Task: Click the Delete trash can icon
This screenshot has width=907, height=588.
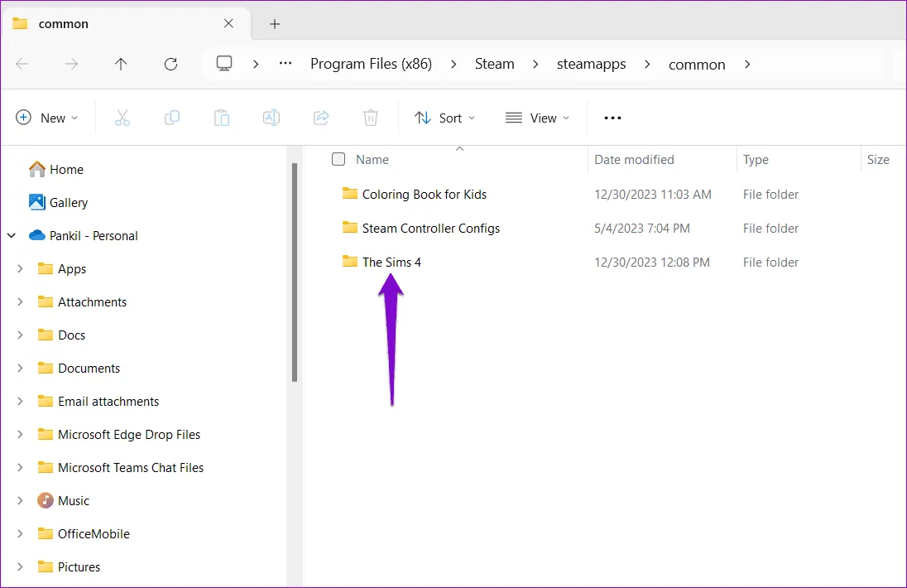Action: point(371,118)
